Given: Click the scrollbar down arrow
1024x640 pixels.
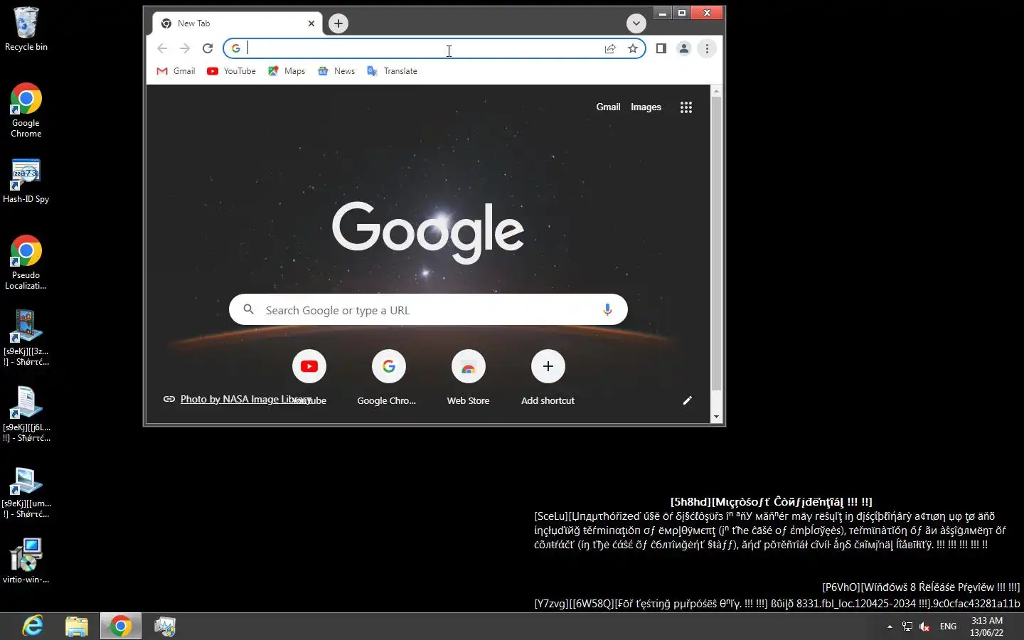Looking at the screenshot, I should click(x=716, y=417).
